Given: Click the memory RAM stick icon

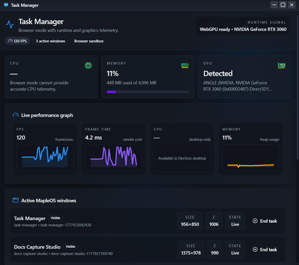Looking at the screenshot, I should [185, 66].
